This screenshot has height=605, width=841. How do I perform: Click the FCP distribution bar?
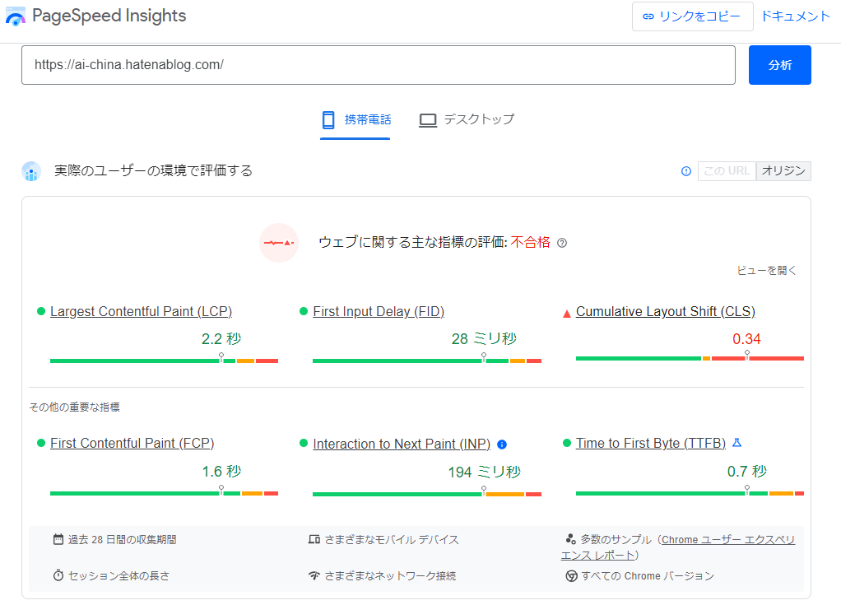[x=164, y=493]
